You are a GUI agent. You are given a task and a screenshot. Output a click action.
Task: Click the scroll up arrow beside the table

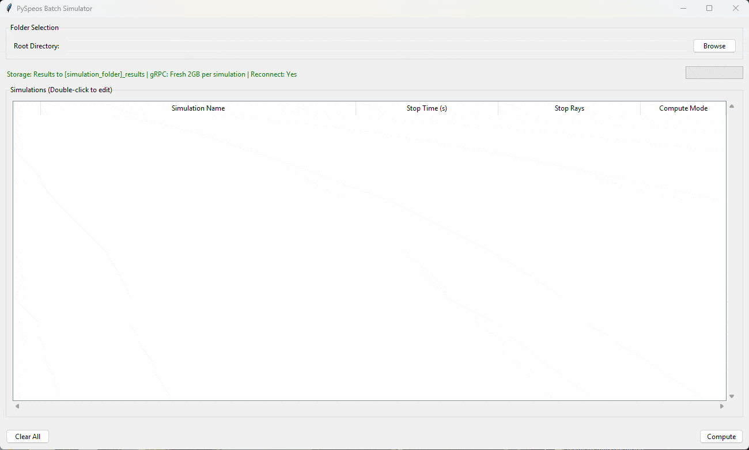732,106
